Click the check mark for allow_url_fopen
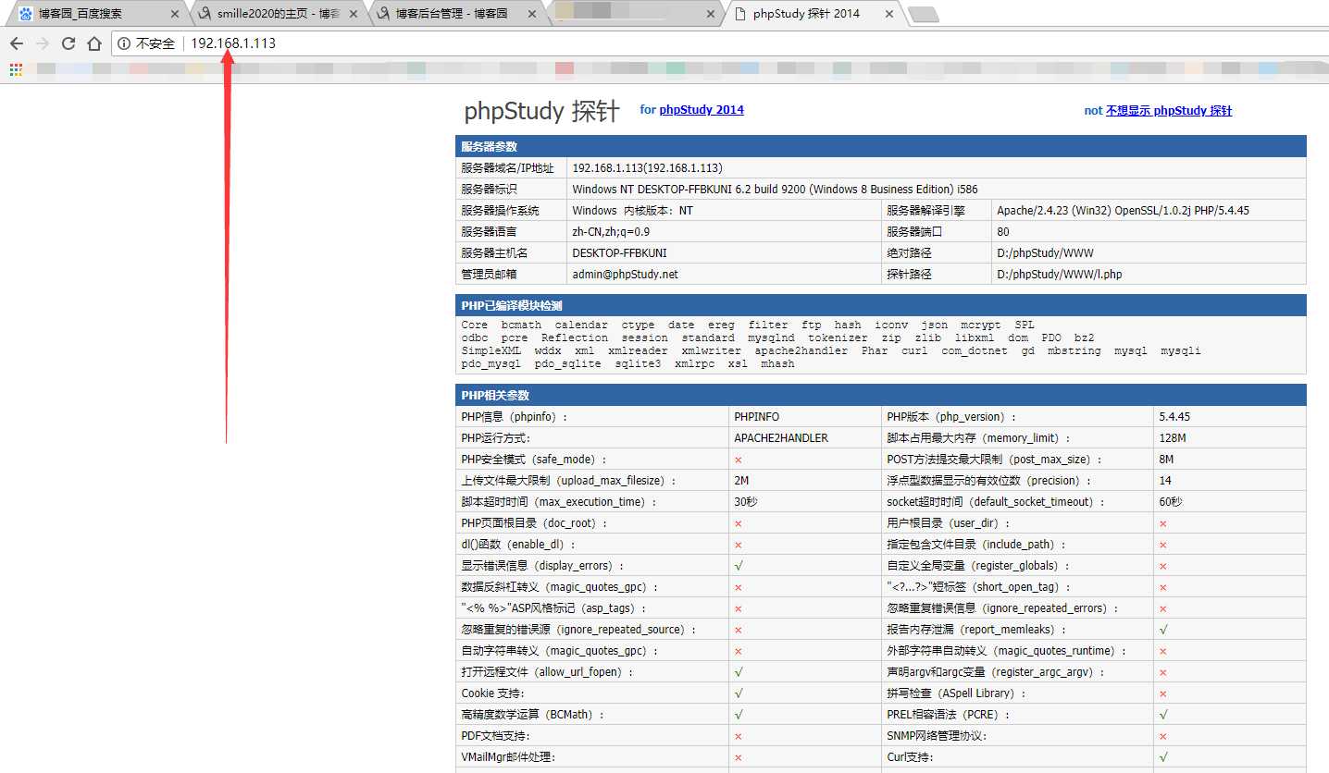 click(x=739, y=672)
